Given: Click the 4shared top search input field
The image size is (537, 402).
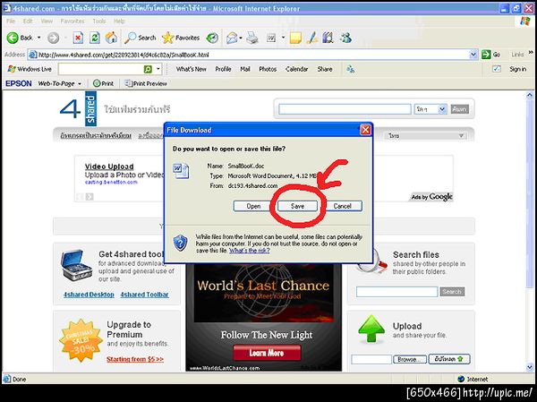Looking at the screenshot, I should click(x=345, y=109).
